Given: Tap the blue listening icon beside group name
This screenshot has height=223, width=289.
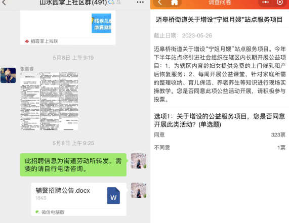Looking at the screenshot, I should click(111, 2).
